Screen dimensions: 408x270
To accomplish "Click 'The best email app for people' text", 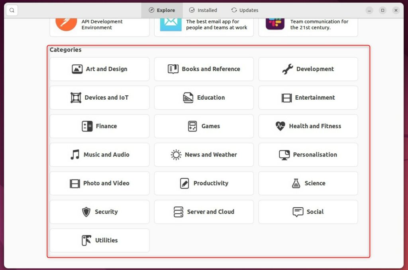I will tap(216, 25).
